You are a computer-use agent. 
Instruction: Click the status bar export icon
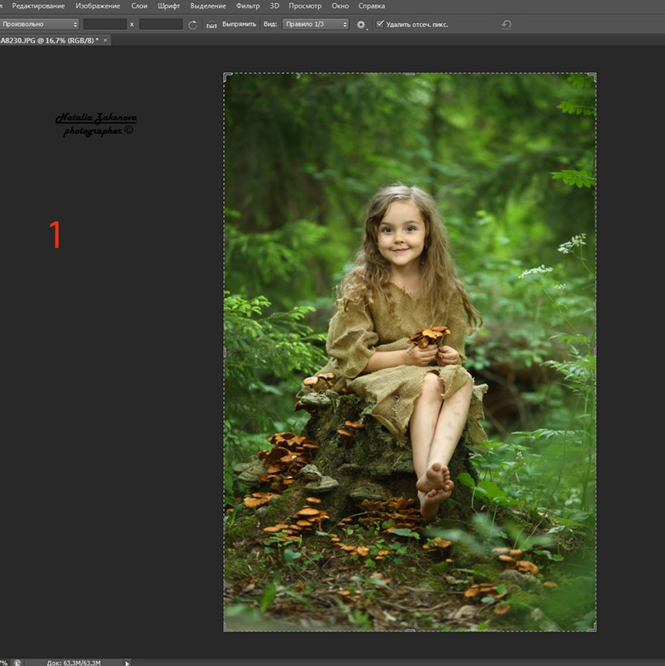click(17, 662)
